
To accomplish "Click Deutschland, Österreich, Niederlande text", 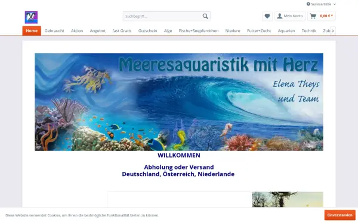I will click(178, 174).
